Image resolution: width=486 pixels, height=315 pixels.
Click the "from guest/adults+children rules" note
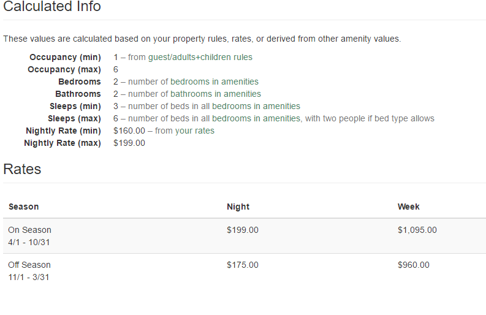click(x=190, y=57)
